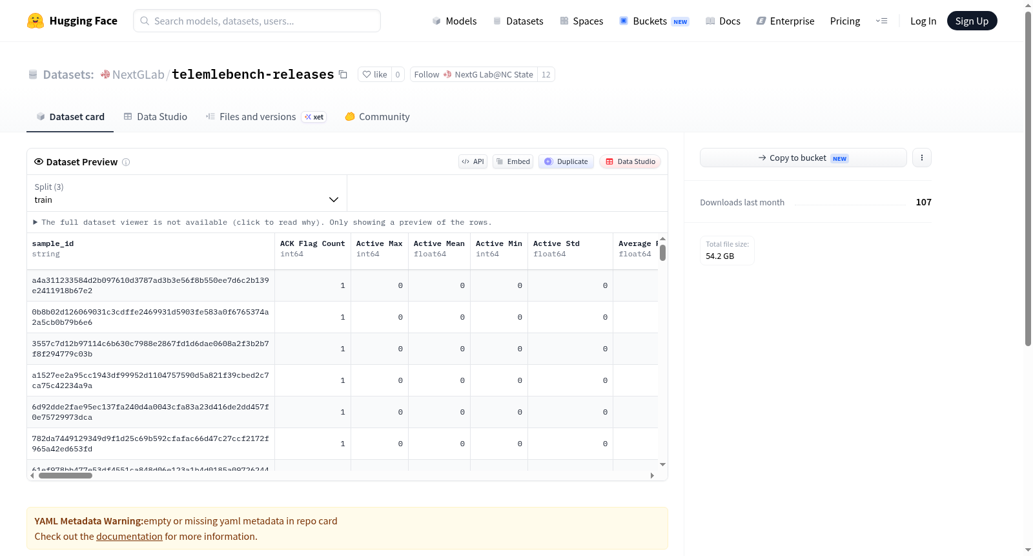Click the API button
The width and height of the screenshot is (1033, 556).
473,161
